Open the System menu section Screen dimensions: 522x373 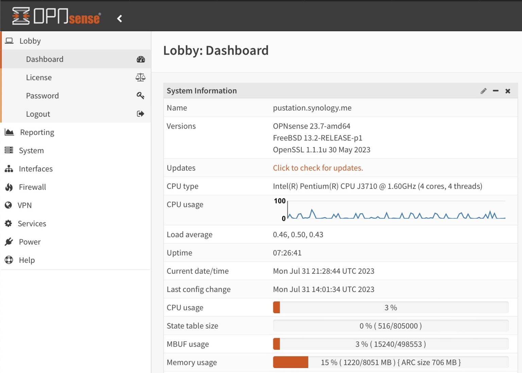point(31,150)
